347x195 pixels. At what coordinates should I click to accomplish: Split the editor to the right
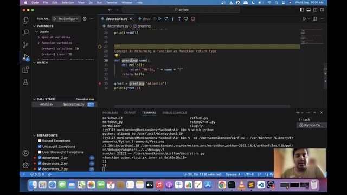click(314, 19)
